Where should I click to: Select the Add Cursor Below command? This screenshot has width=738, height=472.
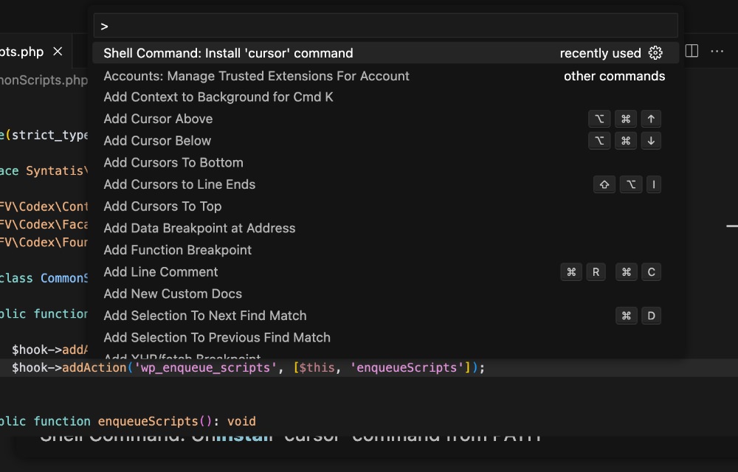385,141
